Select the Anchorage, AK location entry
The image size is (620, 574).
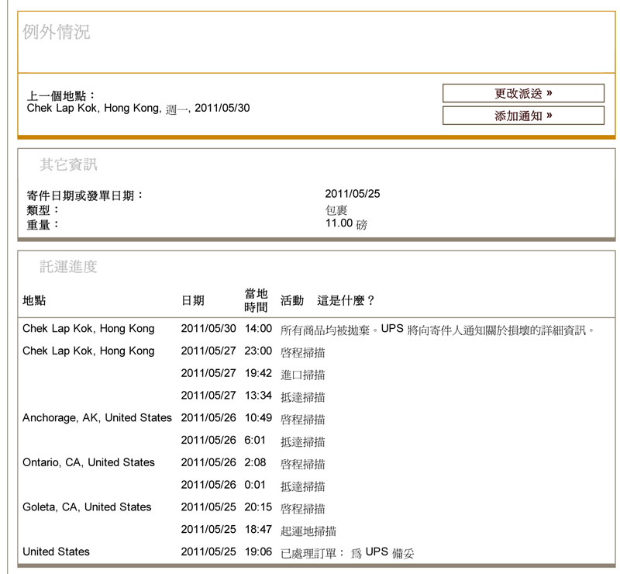click(x=97, y=418)
